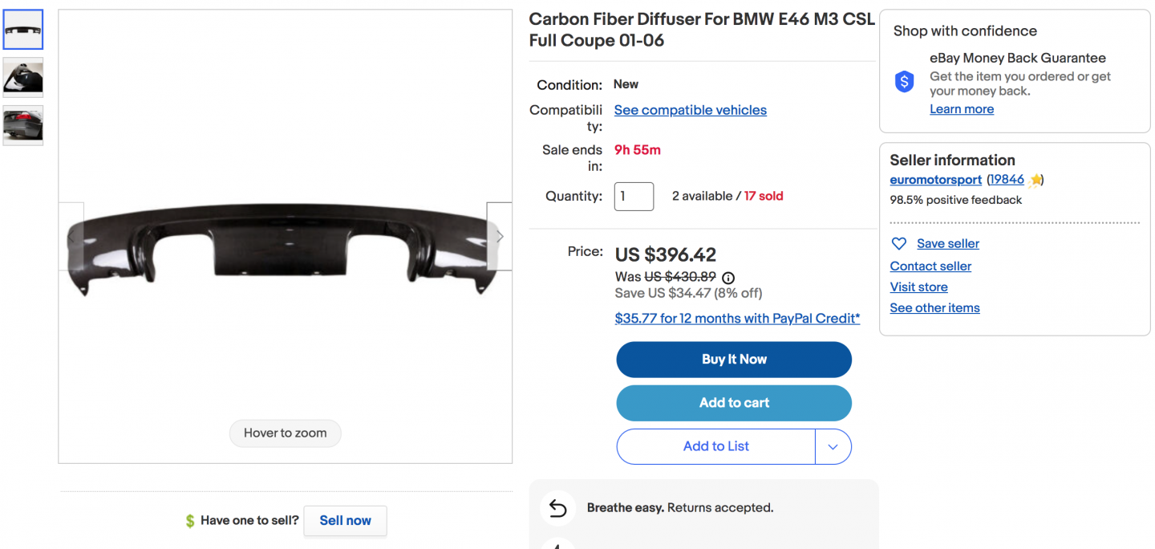Open See compatible vehicles link

[x=690, y=111]
